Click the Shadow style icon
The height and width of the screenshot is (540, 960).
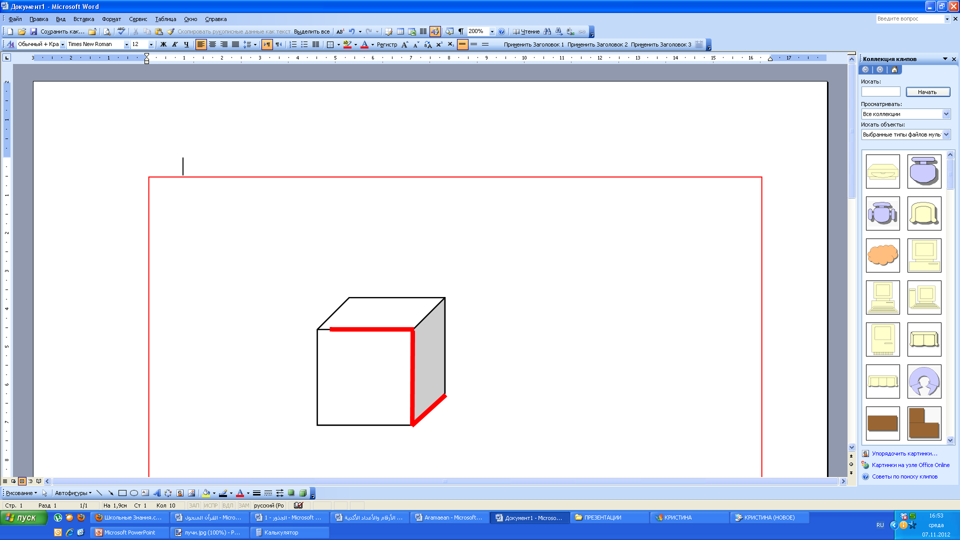(x=291, y=493)
